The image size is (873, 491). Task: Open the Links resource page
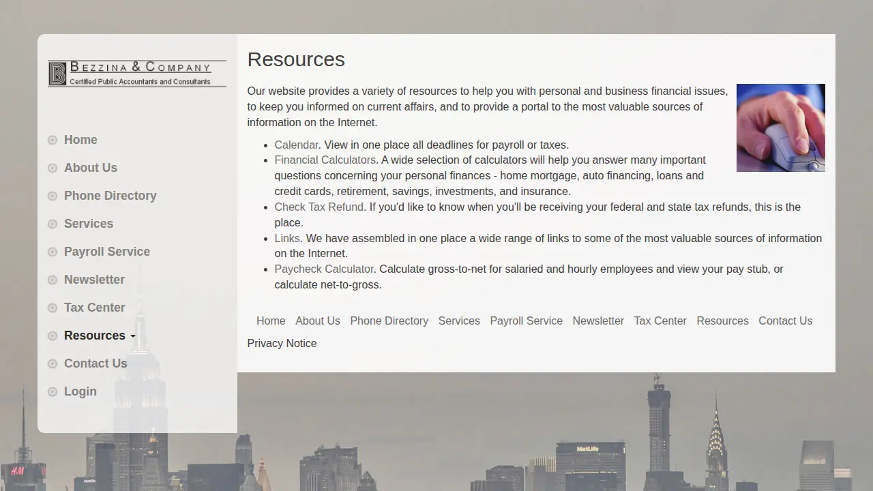pyautogui.click(x=287, y=238)
